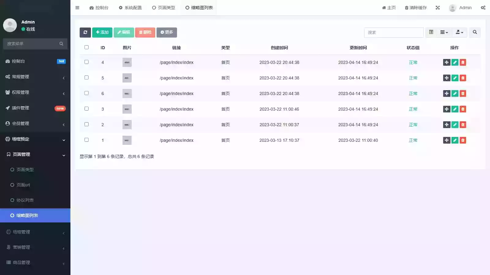Expand the 会员管理 sidebar section
Viewport: 490px width, 275px height.
(x=35, y=123)
